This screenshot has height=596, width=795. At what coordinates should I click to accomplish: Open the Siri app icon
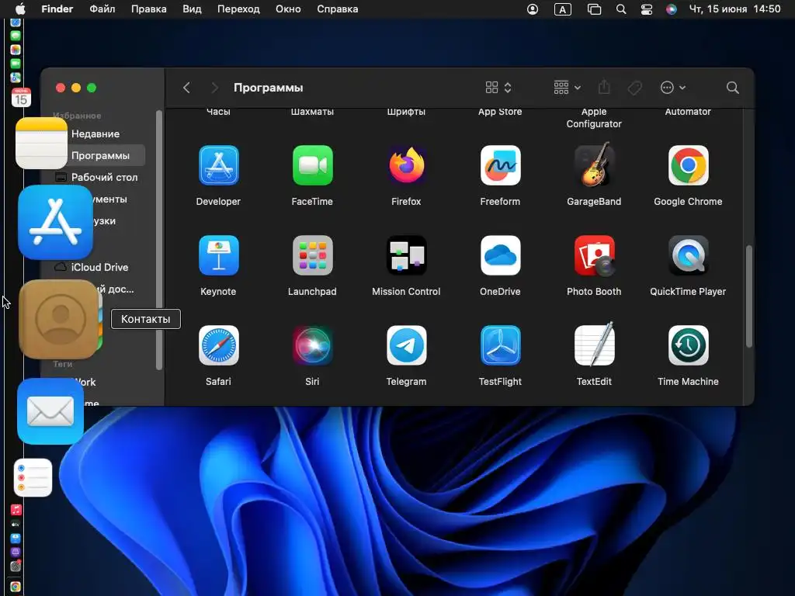coord(312,345)
